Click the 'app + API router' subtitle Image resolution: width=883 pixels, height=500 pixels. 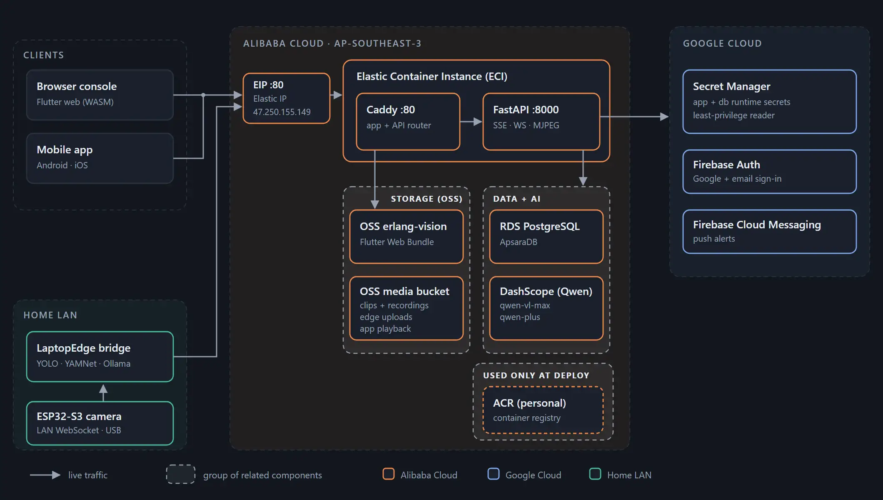[x=399, y=125]
